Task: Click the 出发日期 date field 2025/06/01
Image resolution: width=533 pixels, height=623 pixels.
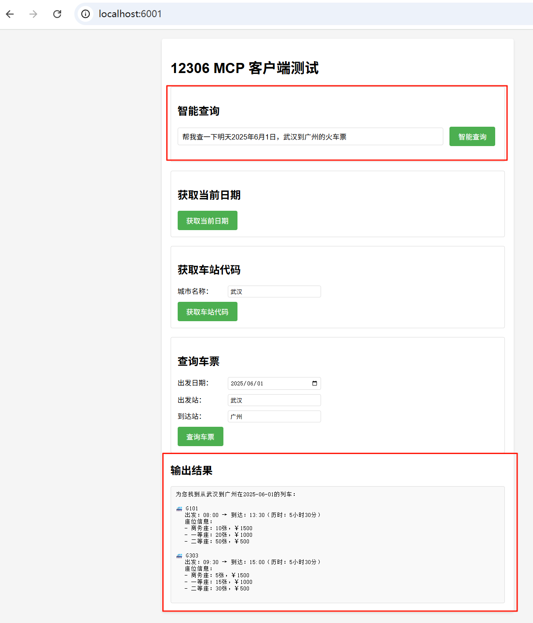Action: tap(274, 383)
